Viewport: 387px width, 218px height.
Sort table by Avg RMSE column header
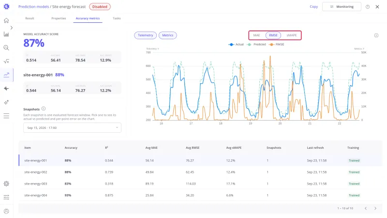pyautogui.click(x=193, y=148)
